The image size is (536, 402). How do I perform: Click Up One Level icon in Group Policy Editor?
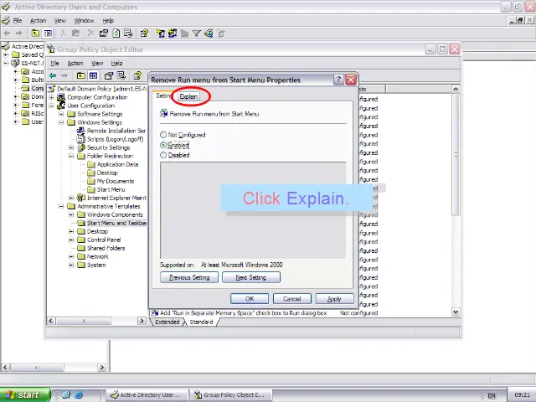pyautogui.click(x=81, y=75)
